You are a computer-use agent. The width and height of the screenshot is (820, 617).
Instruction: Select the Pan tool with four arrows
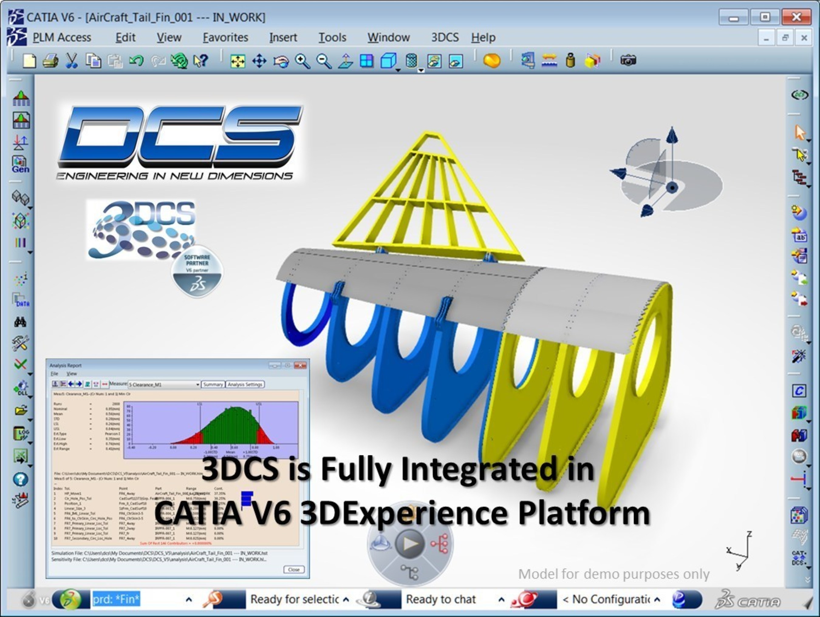coord(259,61)
